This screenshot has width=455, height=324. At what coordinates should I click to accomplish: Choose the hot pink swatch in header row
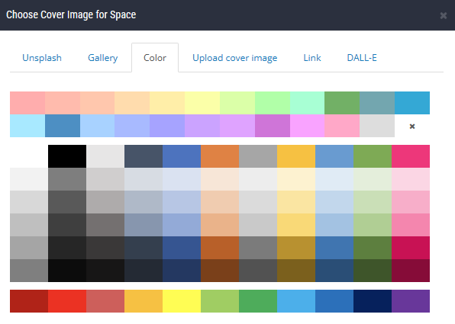tap(411, 156)
